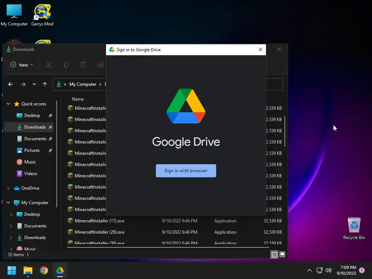The height and width of the screenshot is (279, 372).
Task: Collapse the My Computer tree node
Action: 8,203
